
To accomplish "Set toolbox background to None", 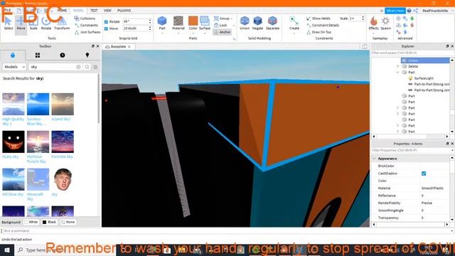I will click(x=68, y=222).
